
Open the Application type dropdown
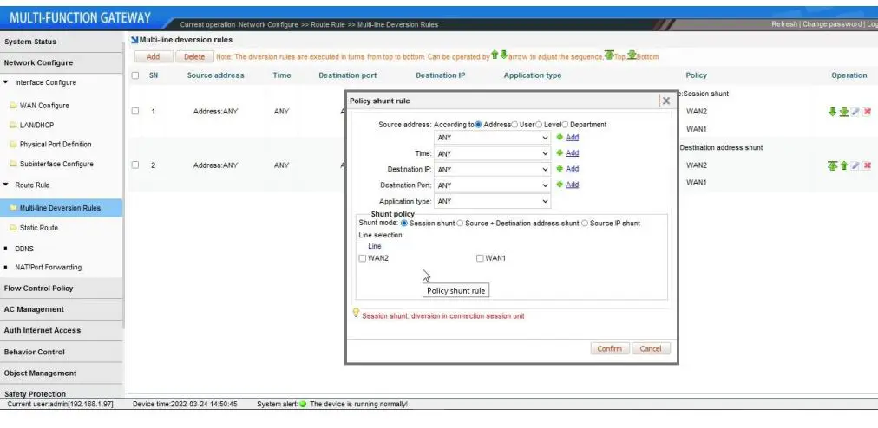(492, 201)
